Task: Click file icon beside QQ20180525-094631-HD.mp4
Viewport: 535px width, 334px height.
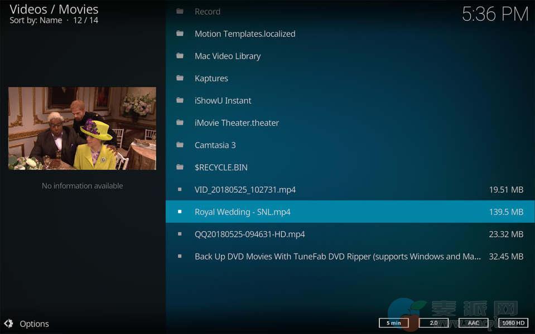Action: tap(180, 234)
